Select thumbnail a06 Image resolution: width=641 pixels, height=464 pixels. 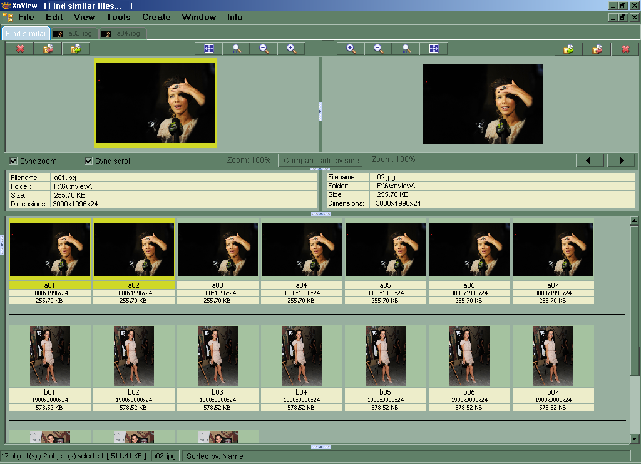[x=469, y=261]
